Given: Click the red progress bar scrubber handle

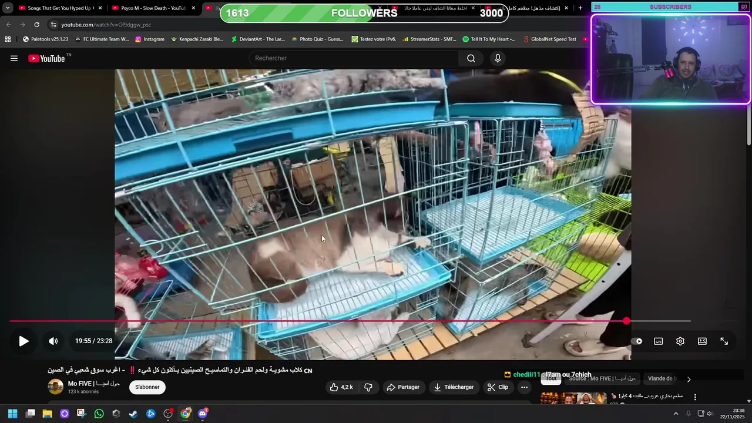Looking at the screenshot, I should [626, 321].
